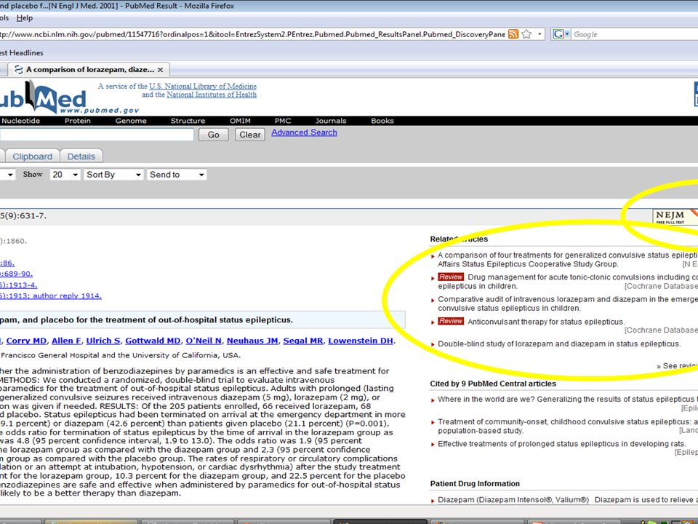Screen dimensions: 698x524
Task: Click the PubMed search text field
Action: [97, 135]
